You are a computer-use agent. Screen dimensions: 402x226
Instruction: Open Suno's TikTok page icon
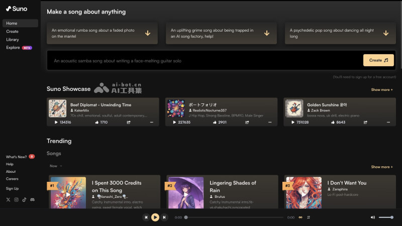coord(24,199)
